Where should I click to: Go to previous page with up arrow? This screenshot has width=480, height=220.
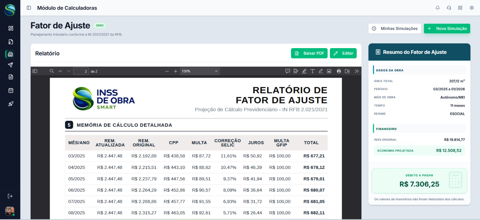(60, 71)
